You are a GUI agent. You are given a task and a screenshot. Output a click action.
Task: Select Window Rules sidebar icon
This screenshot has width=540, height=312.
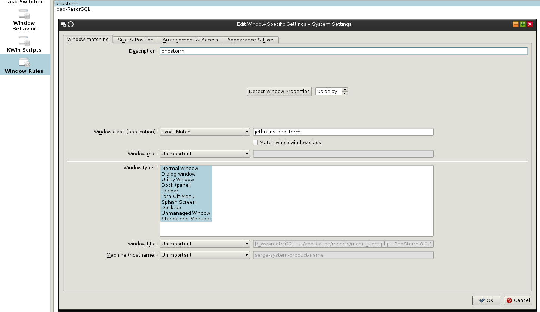[24, 62]
